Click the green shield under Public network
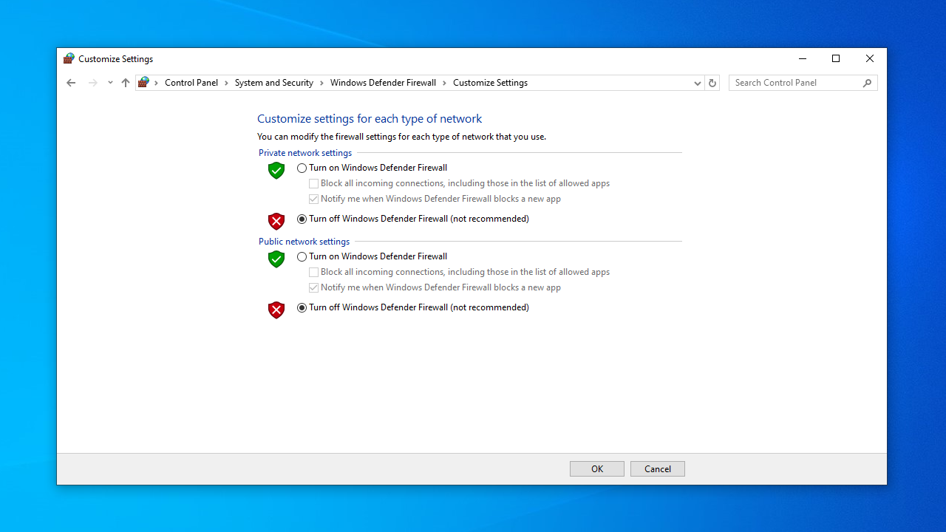Screen dimensions: 946x532 click(x=276, y=259)
